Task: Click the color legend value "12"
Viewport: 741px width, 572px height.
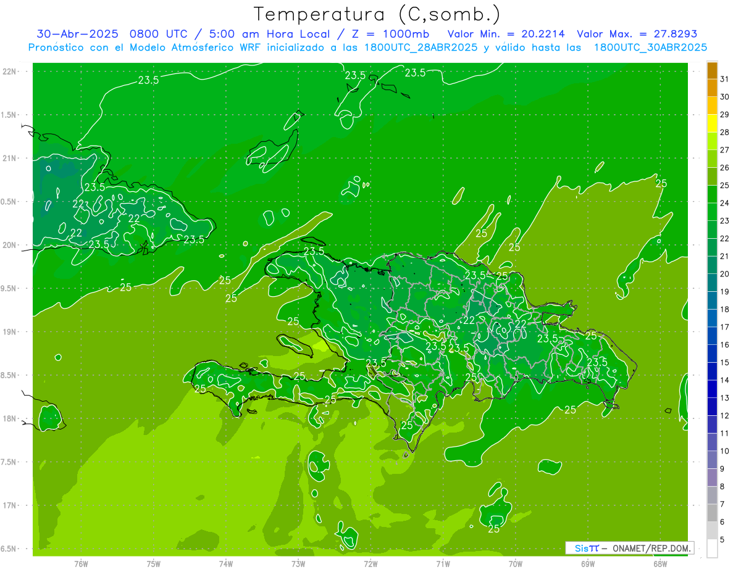Action: [x=725, y=415]
